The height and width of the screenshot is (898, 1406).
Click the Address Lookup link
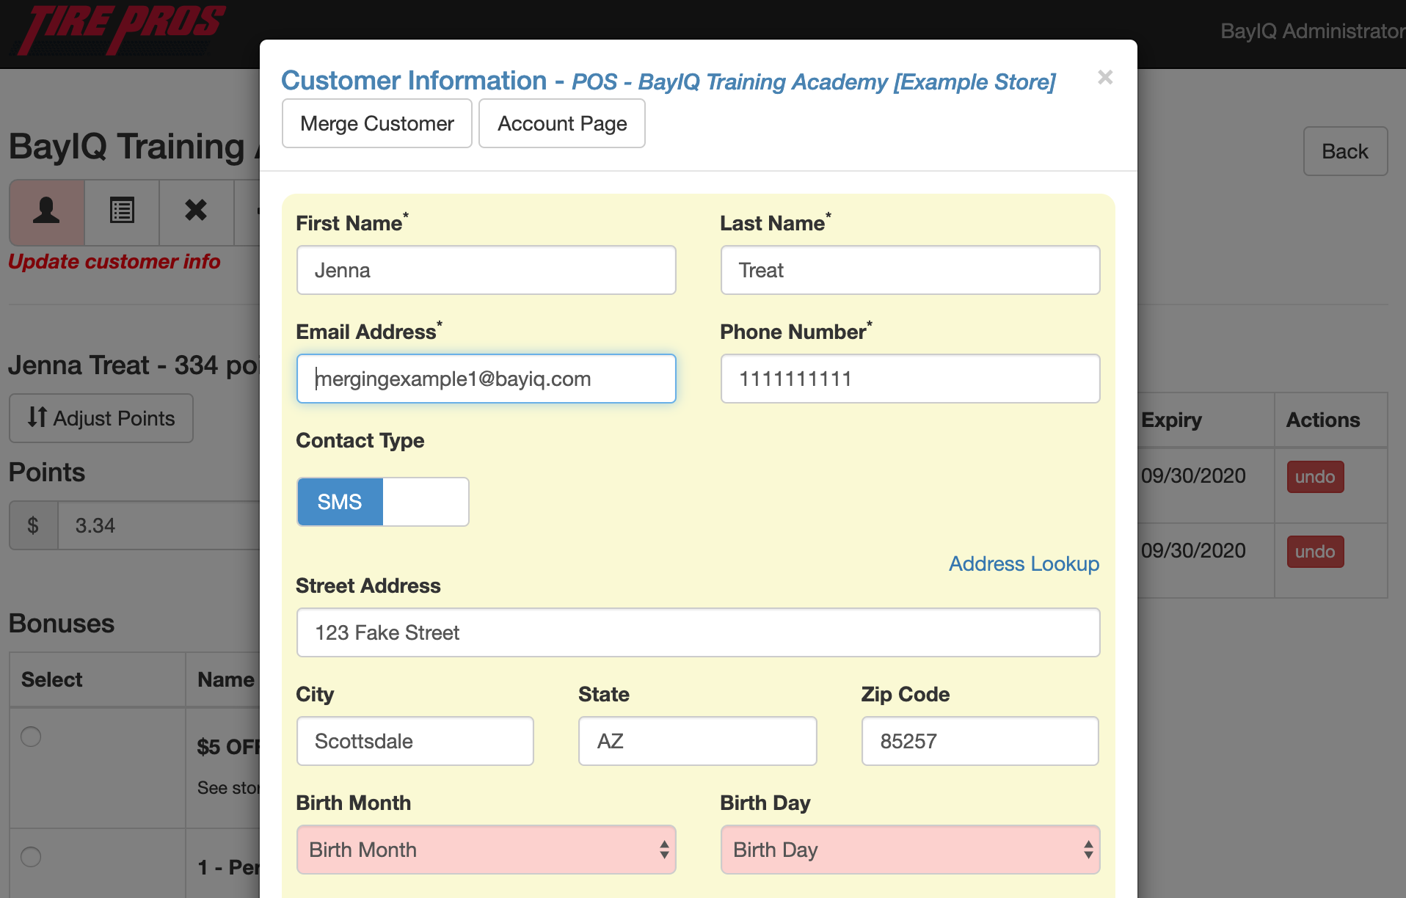click(x=1024, y=563)
